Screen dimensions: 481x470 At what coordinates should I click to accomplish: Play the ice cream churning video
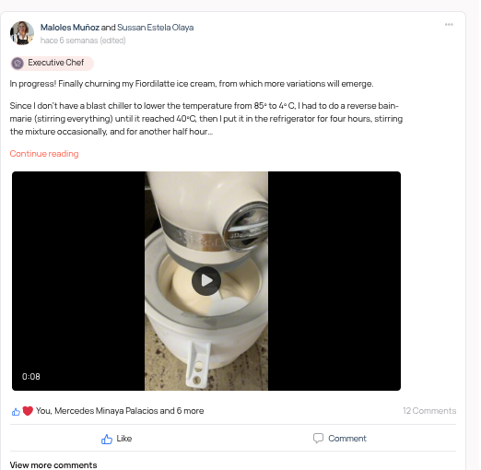tap(206, 281)
